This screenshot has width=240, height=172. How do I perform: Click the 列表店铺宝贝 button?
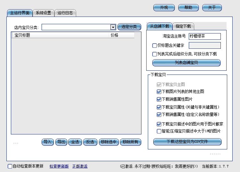(186, 63)
